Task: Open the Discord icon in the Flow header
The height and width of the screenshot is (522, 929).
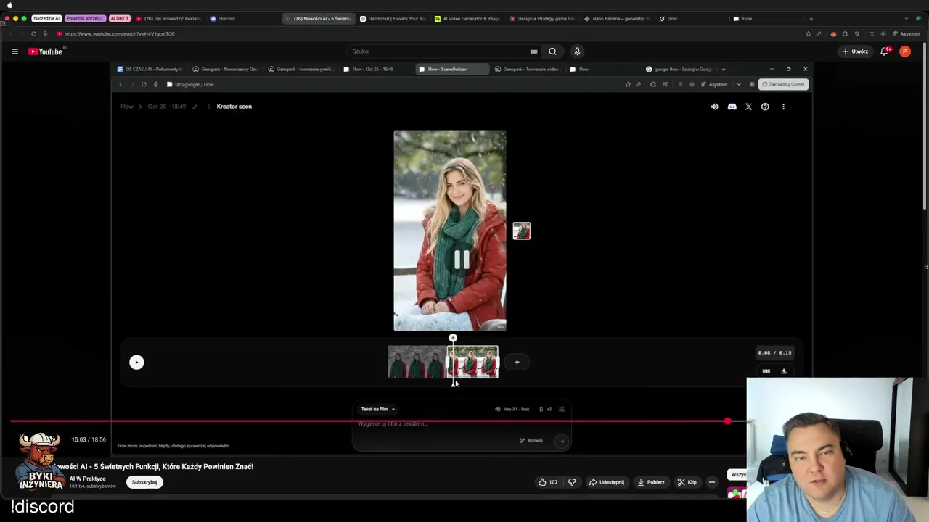Action: coord(732,107)
